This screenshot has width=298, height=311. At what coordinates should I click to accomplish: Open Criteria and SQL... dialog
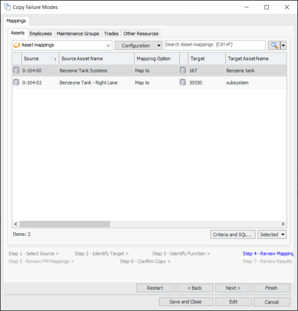(233, 235)
